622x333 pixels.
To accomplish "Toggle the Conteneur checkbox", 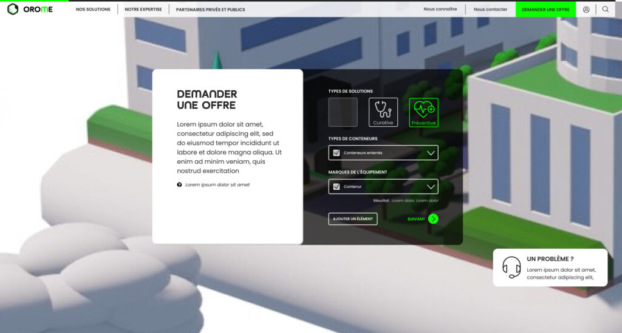I will coord(337,186).
